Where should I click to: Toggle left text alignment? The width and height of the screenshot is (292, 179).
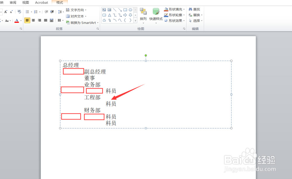point(27,20)
